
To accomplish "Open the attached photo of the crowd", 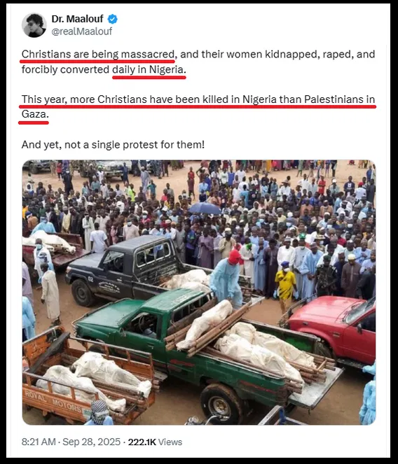I will click(199, 293).
